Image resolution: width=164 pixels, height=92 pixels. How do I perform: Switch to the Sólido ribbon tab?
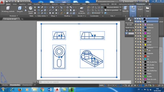15,4
